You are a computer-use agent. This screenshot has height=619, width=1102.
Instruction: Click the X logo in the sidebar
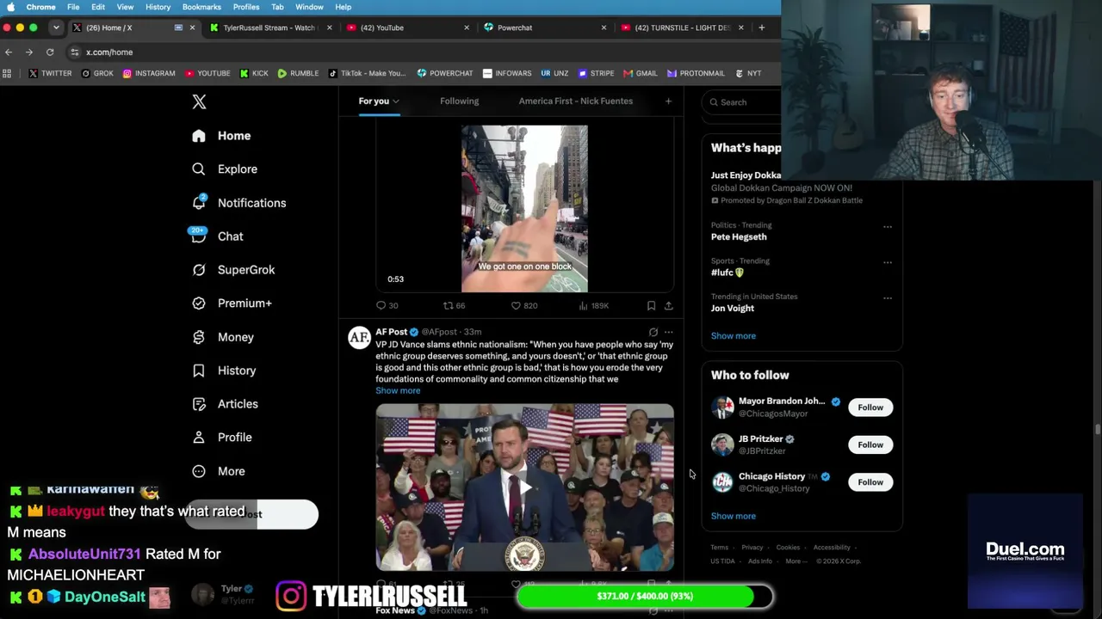point(199,102)
